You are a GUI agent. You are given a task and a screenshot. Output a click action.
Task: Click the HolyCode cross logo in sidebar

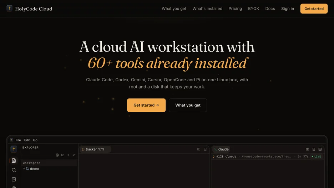click(x=14, y=149)
